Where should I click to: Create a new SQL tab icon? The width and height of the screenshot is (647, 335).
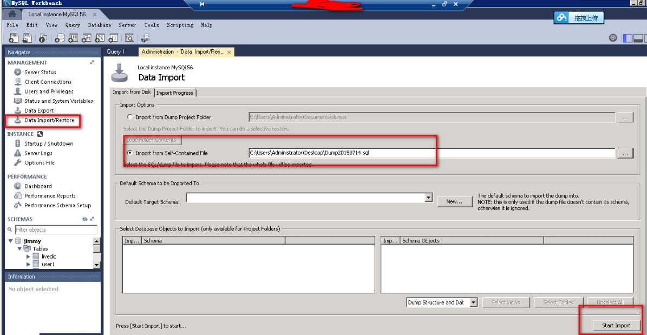(x=13, y=38)
